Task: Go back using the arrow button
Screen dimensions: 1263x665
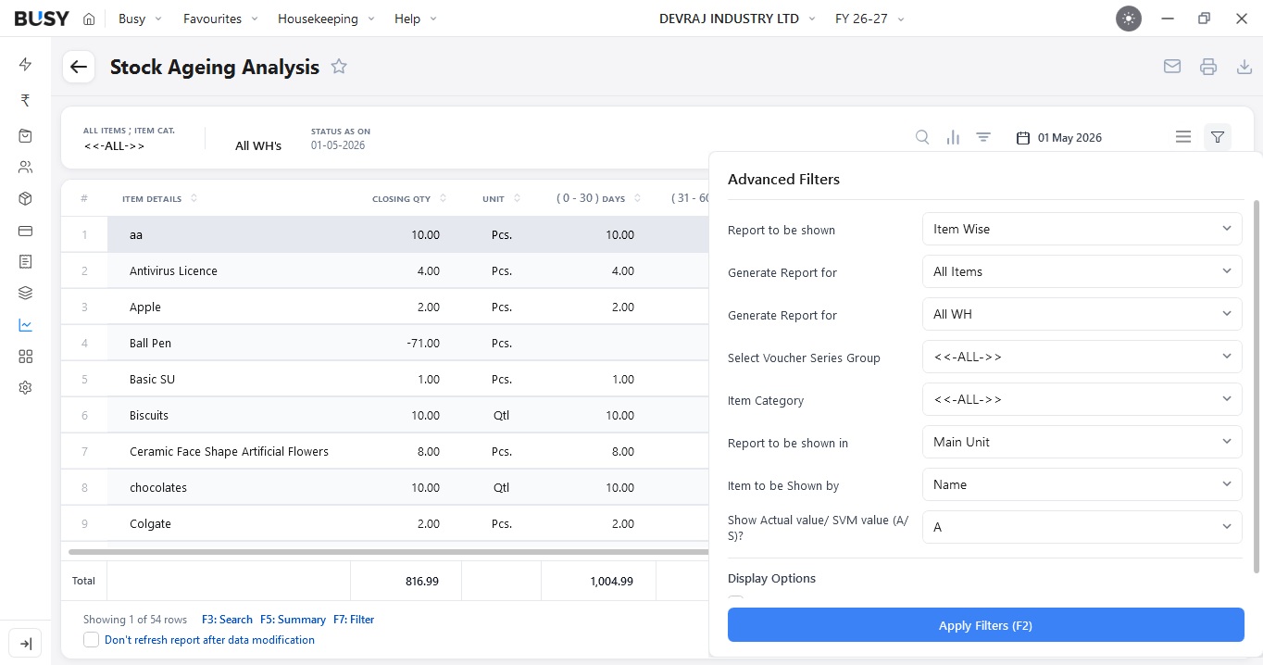Action: (x=79, y=67)
